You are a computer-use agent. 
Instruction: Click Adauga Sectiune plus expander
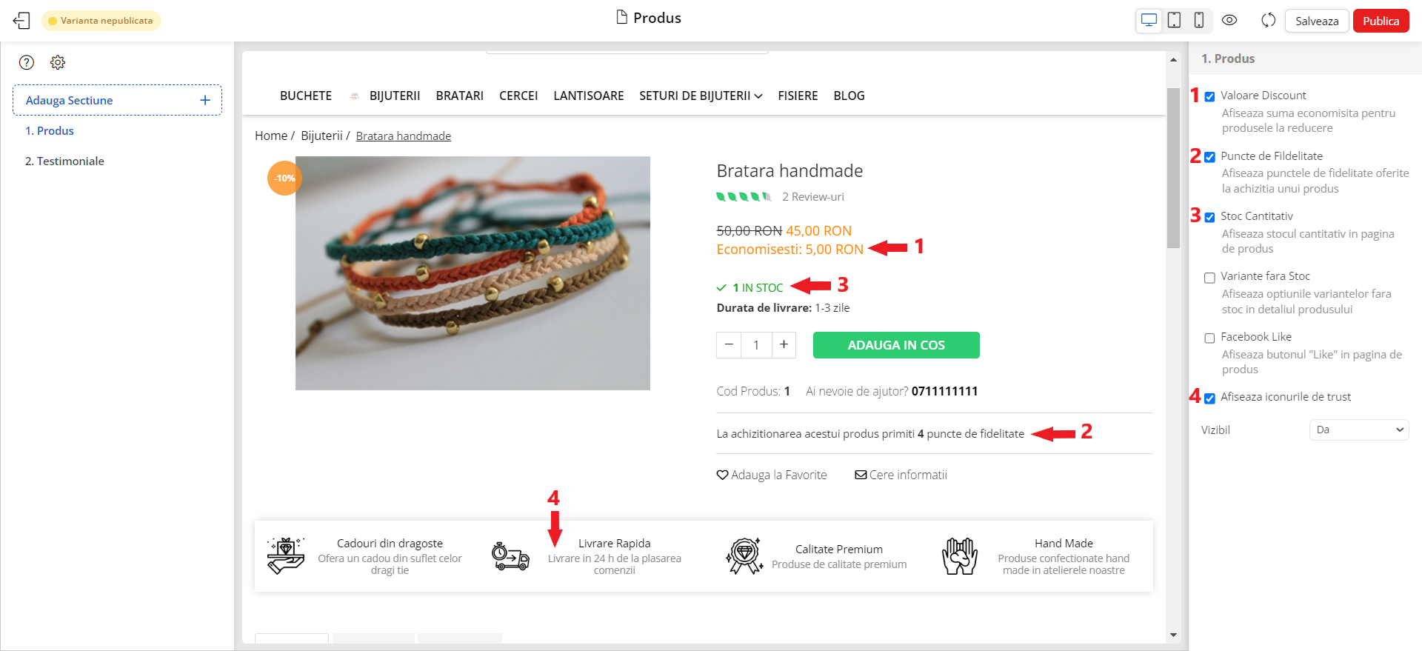pyautogui.click(x=205, y=100)
